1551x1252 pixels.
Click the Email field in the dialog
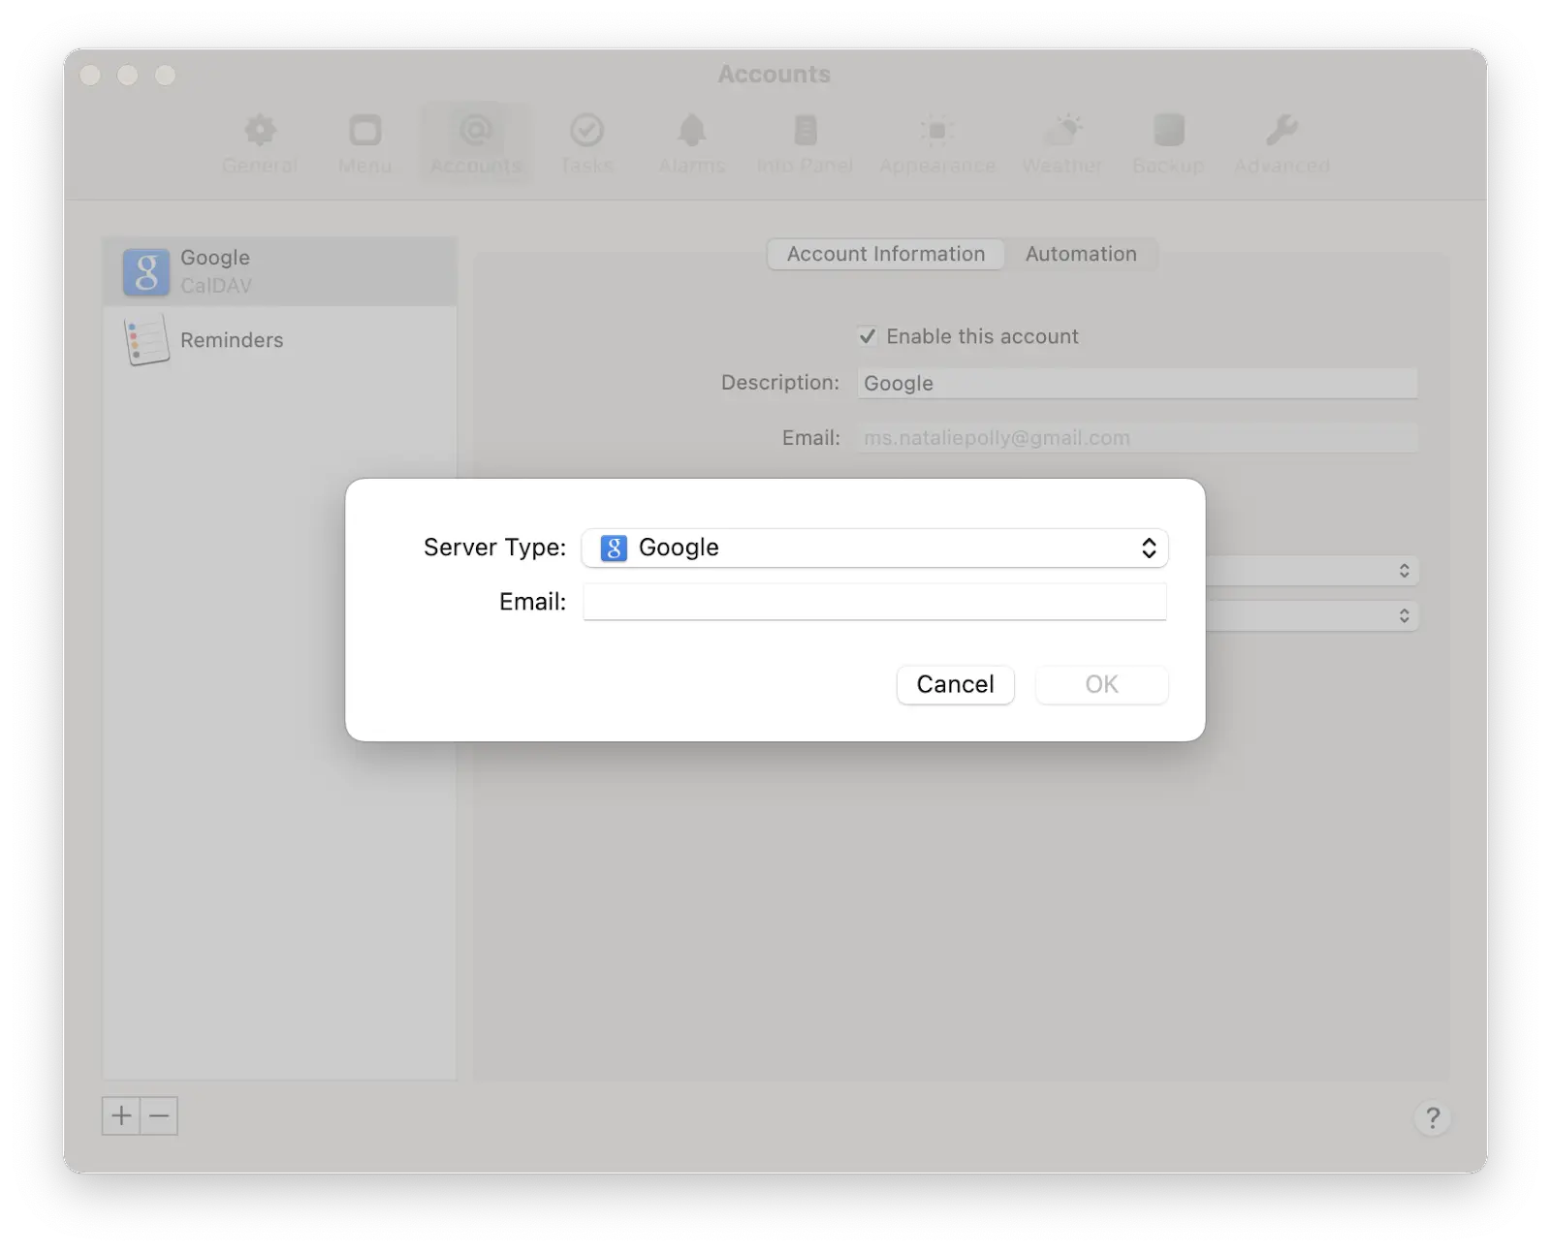coord(874,602)
